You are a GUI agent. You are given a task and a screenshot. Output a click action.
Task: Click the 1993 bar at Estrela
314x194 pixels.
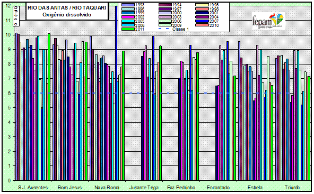click(x=239, y=111)
